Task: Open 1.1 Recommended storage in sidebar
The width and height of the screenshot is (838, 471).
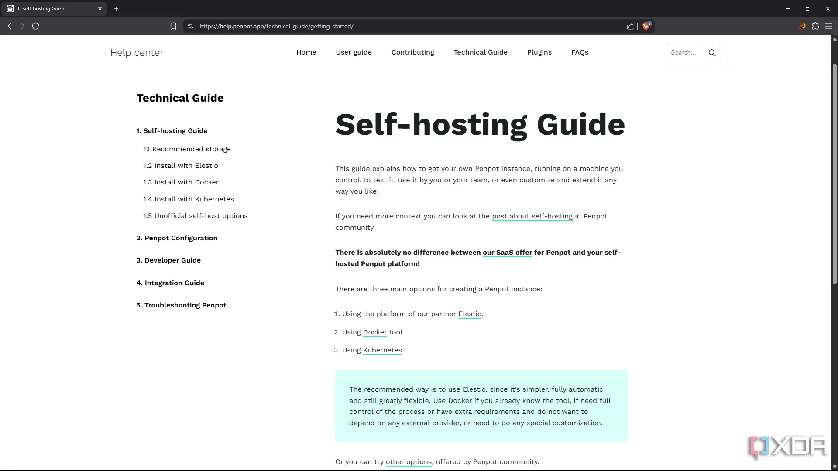Action: pyautogui.click(x=187, y=149)
